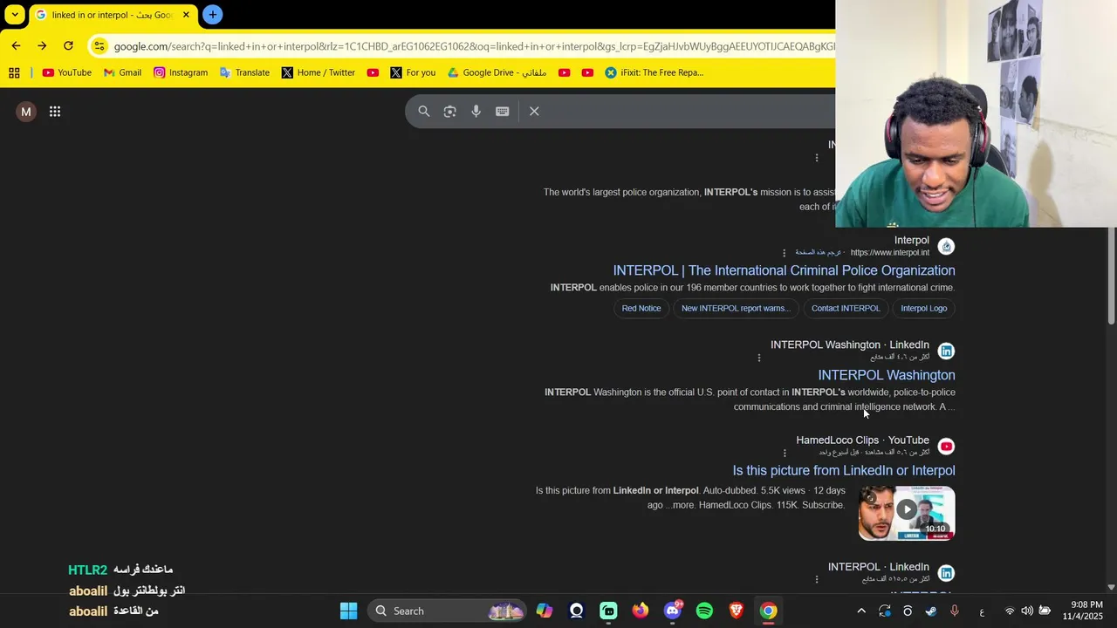This screenshot has width=1117, height=628.
Task: Open Brave browser from the taskbar
Action: coord(737,611)
